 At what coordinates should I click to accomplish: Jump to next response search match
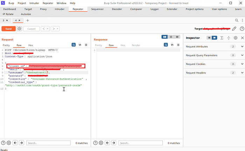114,143
